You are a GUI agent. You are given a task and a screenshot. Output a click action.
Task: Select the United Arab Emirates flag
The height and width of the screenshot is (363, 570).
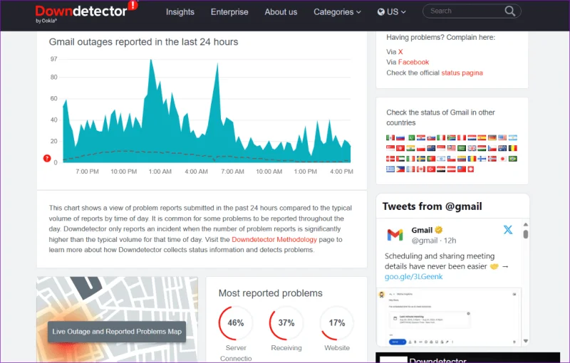(400, 159)
